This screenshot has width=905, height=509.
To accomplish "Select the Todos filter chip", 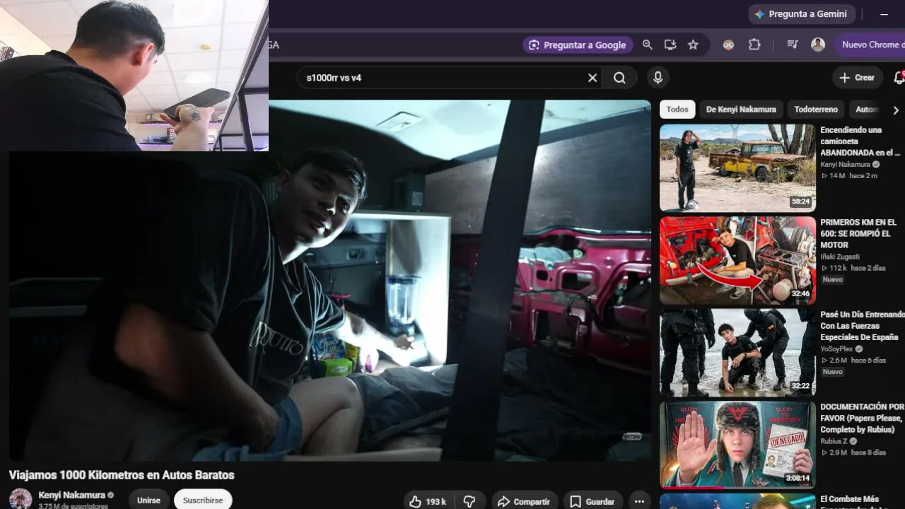I will pos(677,110).
